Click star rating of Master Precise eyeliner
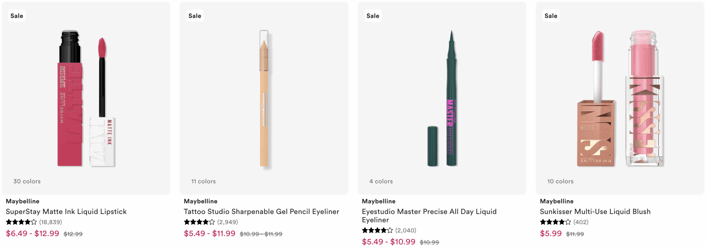The height and width of the screenshot is (247, 706). click(x=377, y=230)
